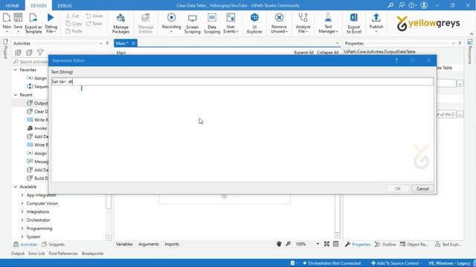Viewport: 476px width, 267px height.
Task: Click OK in Expression Editor
Action: click(x=397, y=188)
